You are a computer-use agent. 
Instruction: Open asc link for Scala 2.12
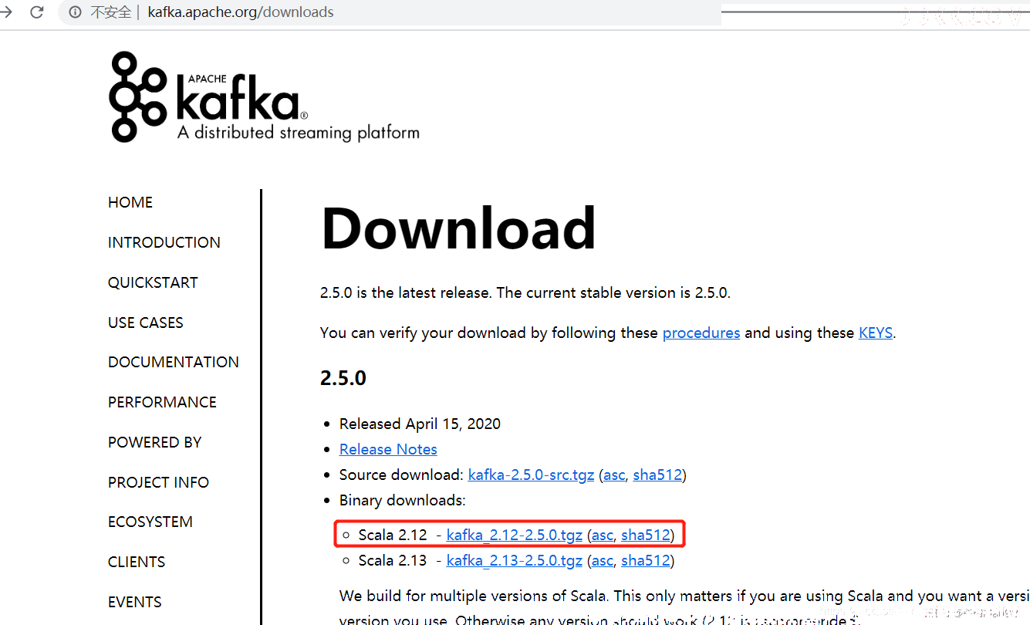coord(603,535)
